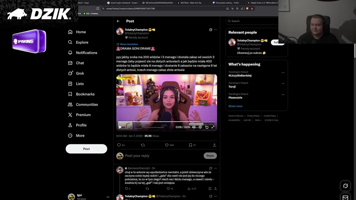Click the x.com address bar URL
This screenshot has height=200, width=356.
(x=130, y=9)
